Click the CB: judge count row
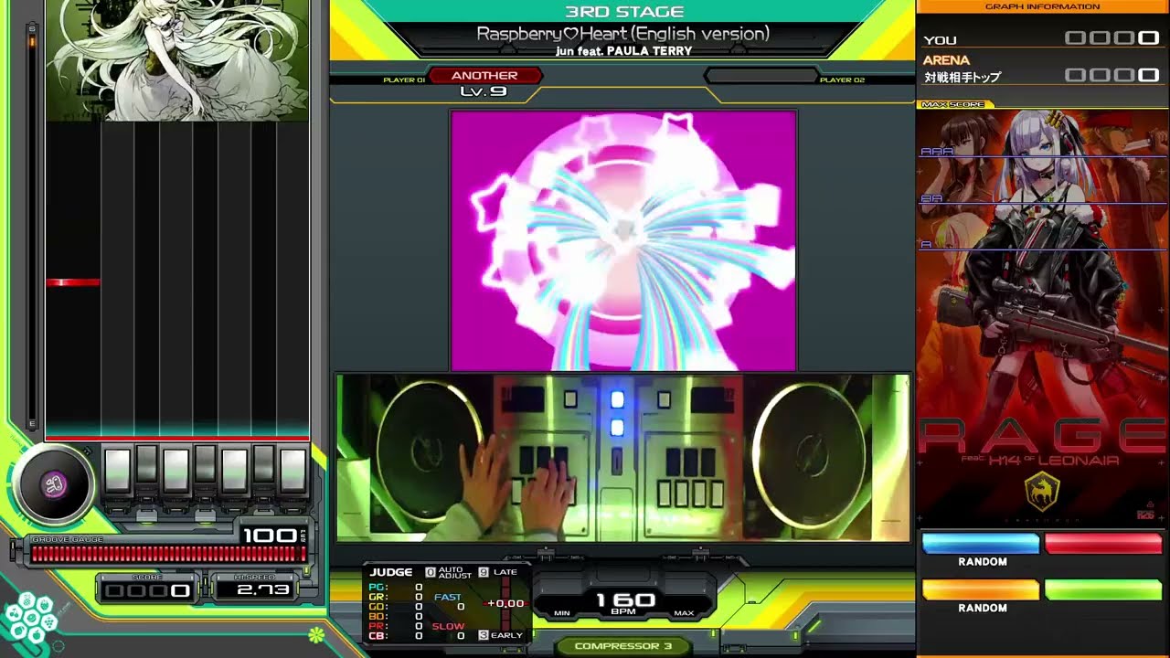The width and height of the screenshot is (1170, 658). (x=396, y=636)
